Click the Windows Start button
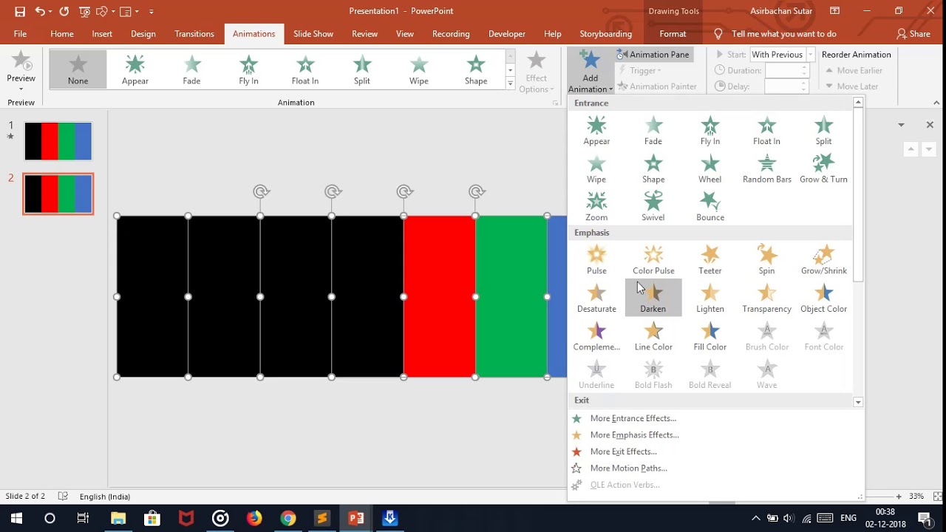 pyautogui.click(x=16, y=518)
